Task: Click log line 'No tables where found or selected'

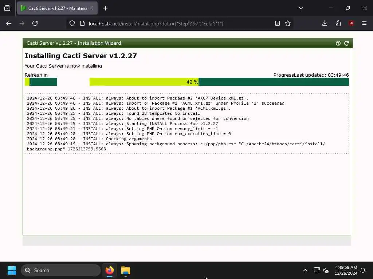Action: tap(138, 118)
